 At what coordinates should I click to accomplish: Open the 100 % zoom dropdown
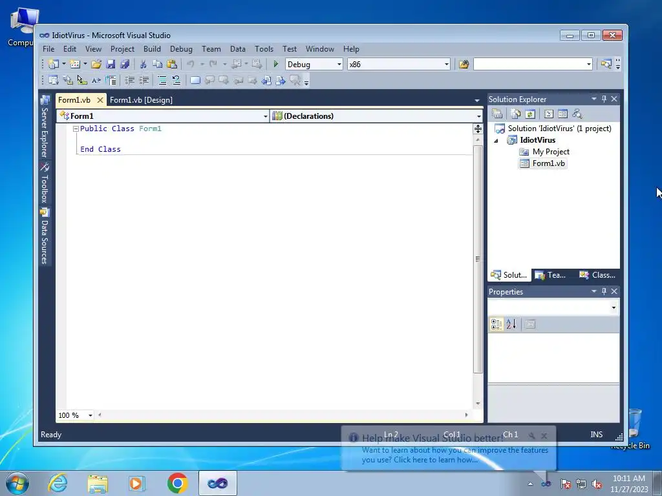(x=91, y=415)
